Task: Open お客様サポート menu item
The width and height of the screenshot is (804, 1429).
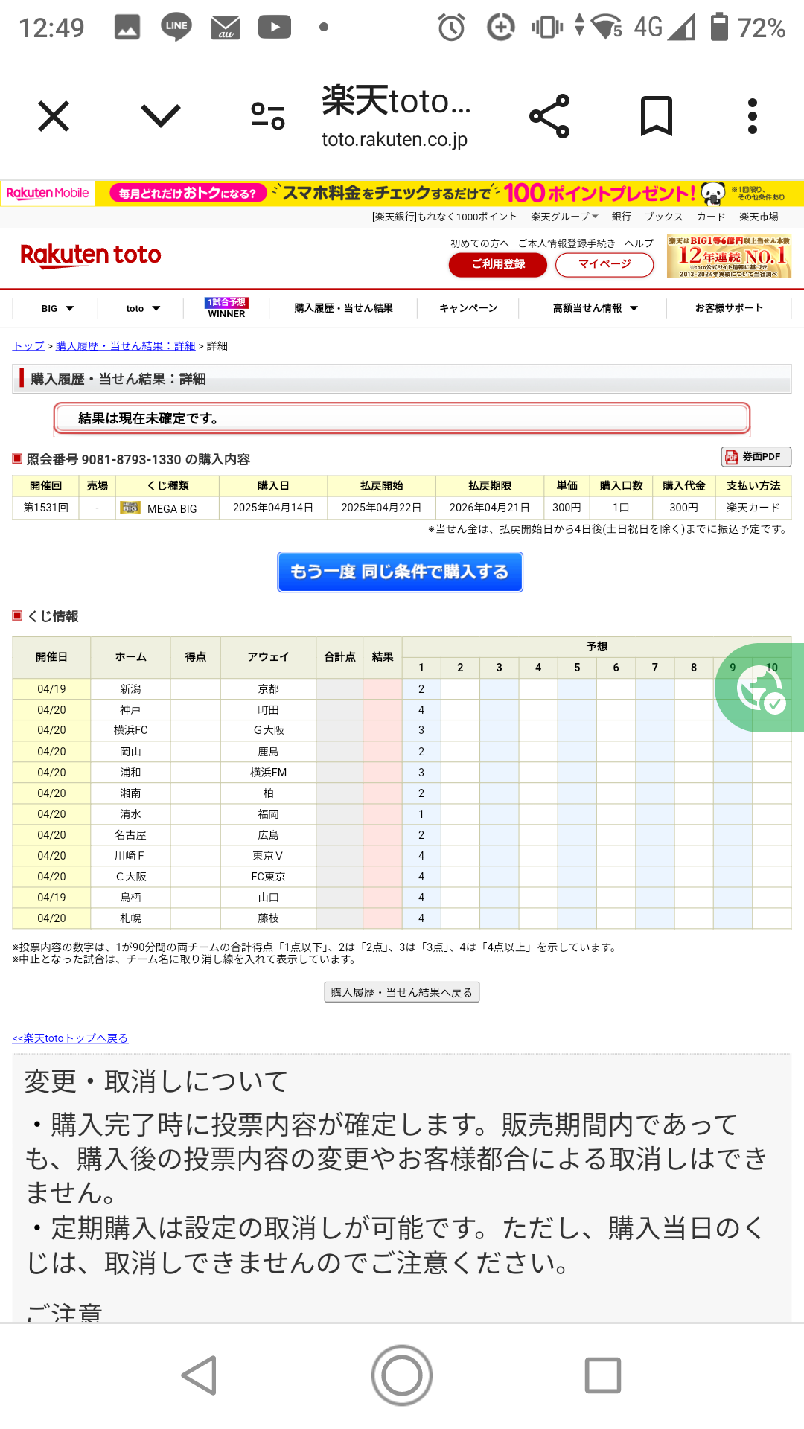Action: [729, 308]
